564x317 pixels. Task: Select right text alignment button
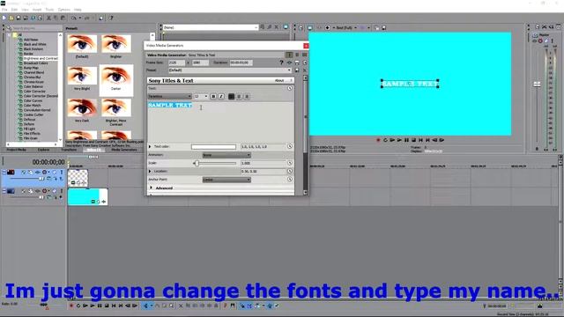coord(247,96)
